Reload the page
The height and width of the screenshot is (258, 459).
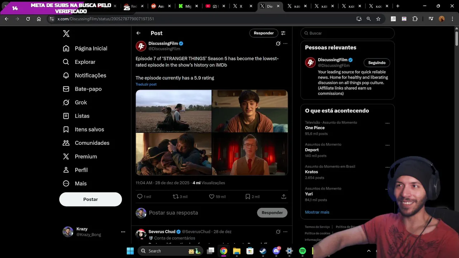tap(28, 19)
